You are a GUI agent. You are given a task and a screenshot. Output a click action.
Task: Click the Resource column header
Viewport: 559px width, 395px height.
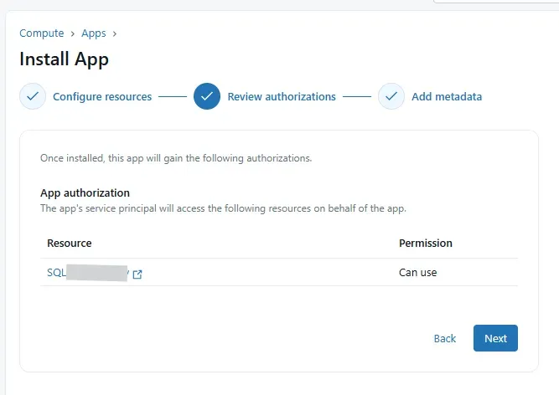[x=70, y=243]
